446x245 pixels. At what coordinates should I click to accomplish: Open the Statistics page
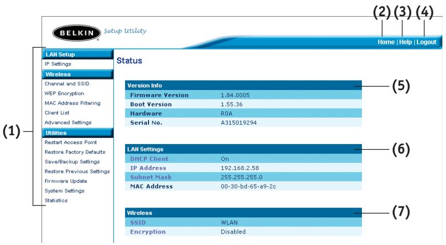56,201
